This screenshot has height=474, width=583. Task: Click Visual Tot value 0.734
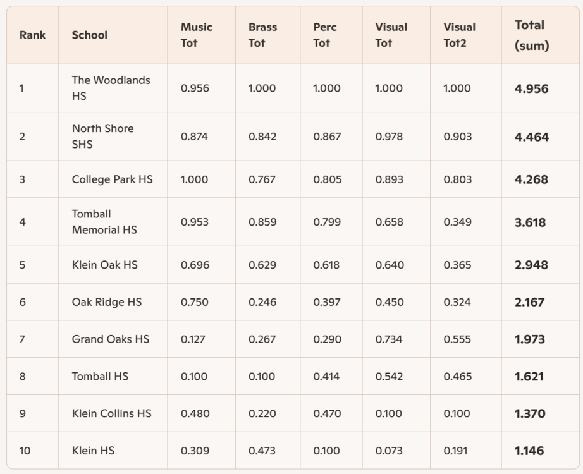390,339
